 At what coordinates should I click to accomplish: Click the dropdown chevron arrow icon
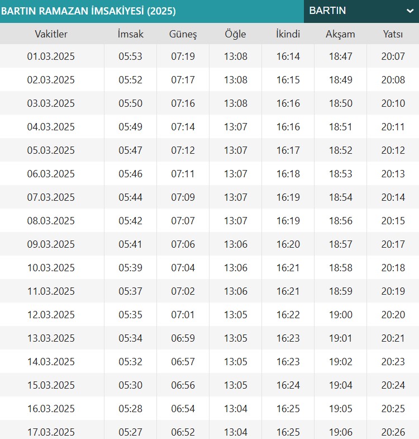pyautogui.click(x=410, y=11)
